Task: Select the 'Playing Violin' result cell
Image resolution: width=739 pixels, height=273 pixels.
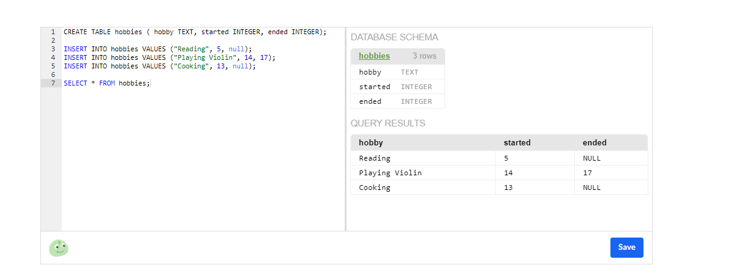Action: pos(390,173)
